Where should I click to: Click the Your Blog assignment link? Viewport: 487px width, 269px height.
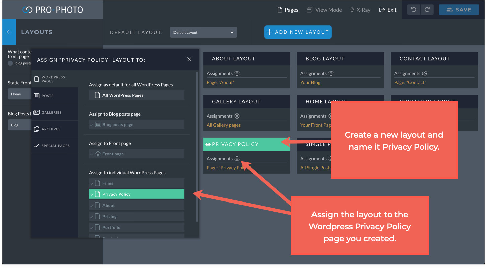tap(310, 82)
